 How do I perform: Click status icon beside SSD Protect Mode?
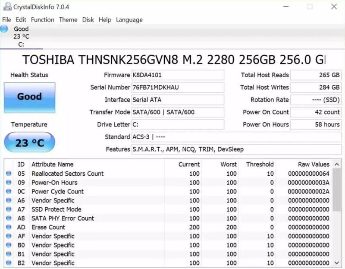click(x=9, y=209)
